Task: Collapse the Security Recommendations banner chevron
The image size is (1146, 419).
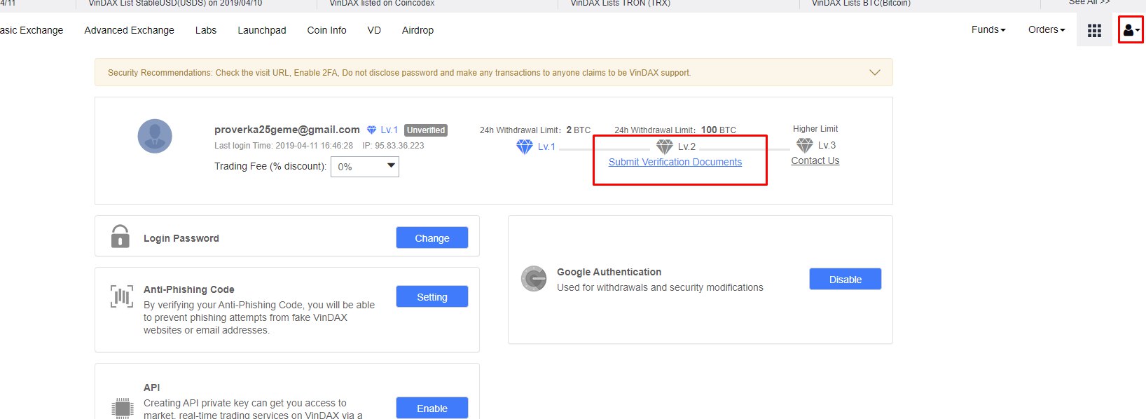Action: pos(875,72)
